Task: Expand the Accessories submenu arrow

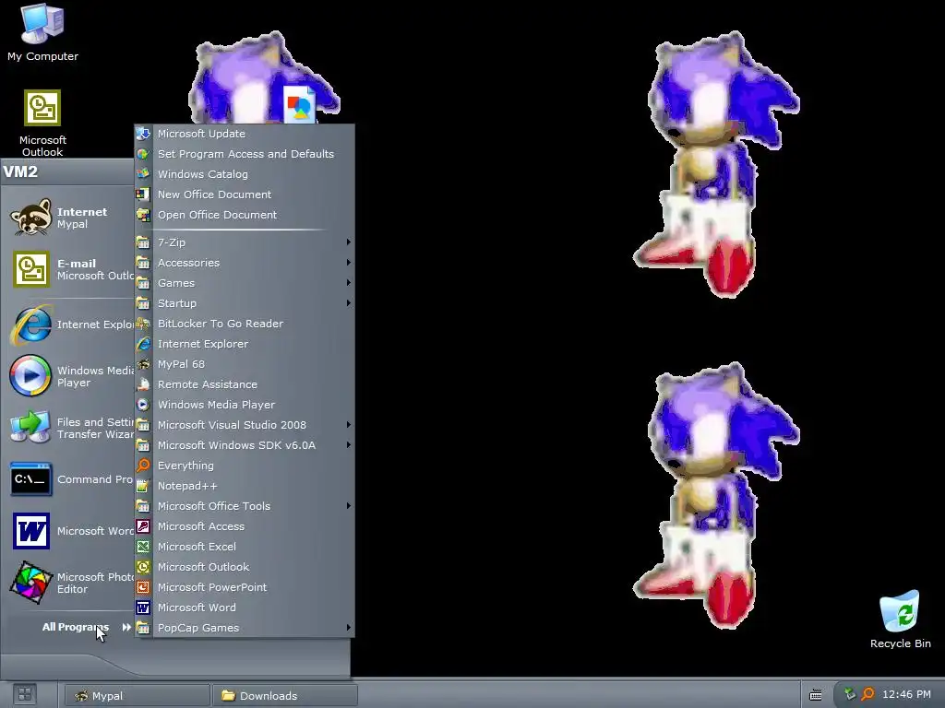Action: [348, 263]
